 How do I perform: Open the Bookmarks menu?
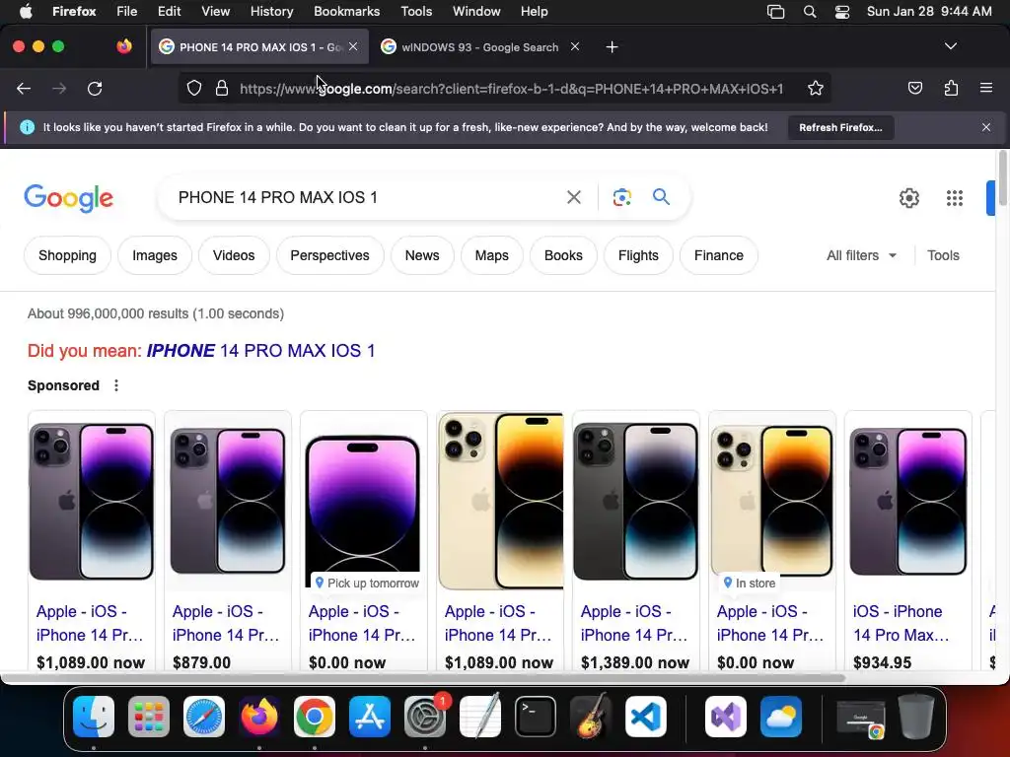[x=346, y=12]
